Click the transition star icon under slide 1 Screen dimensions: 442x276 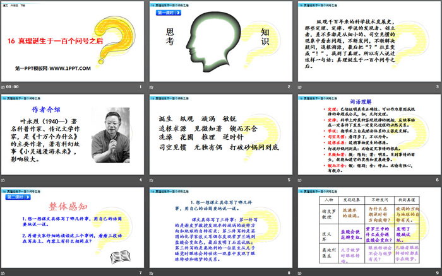tap(3, 87)
